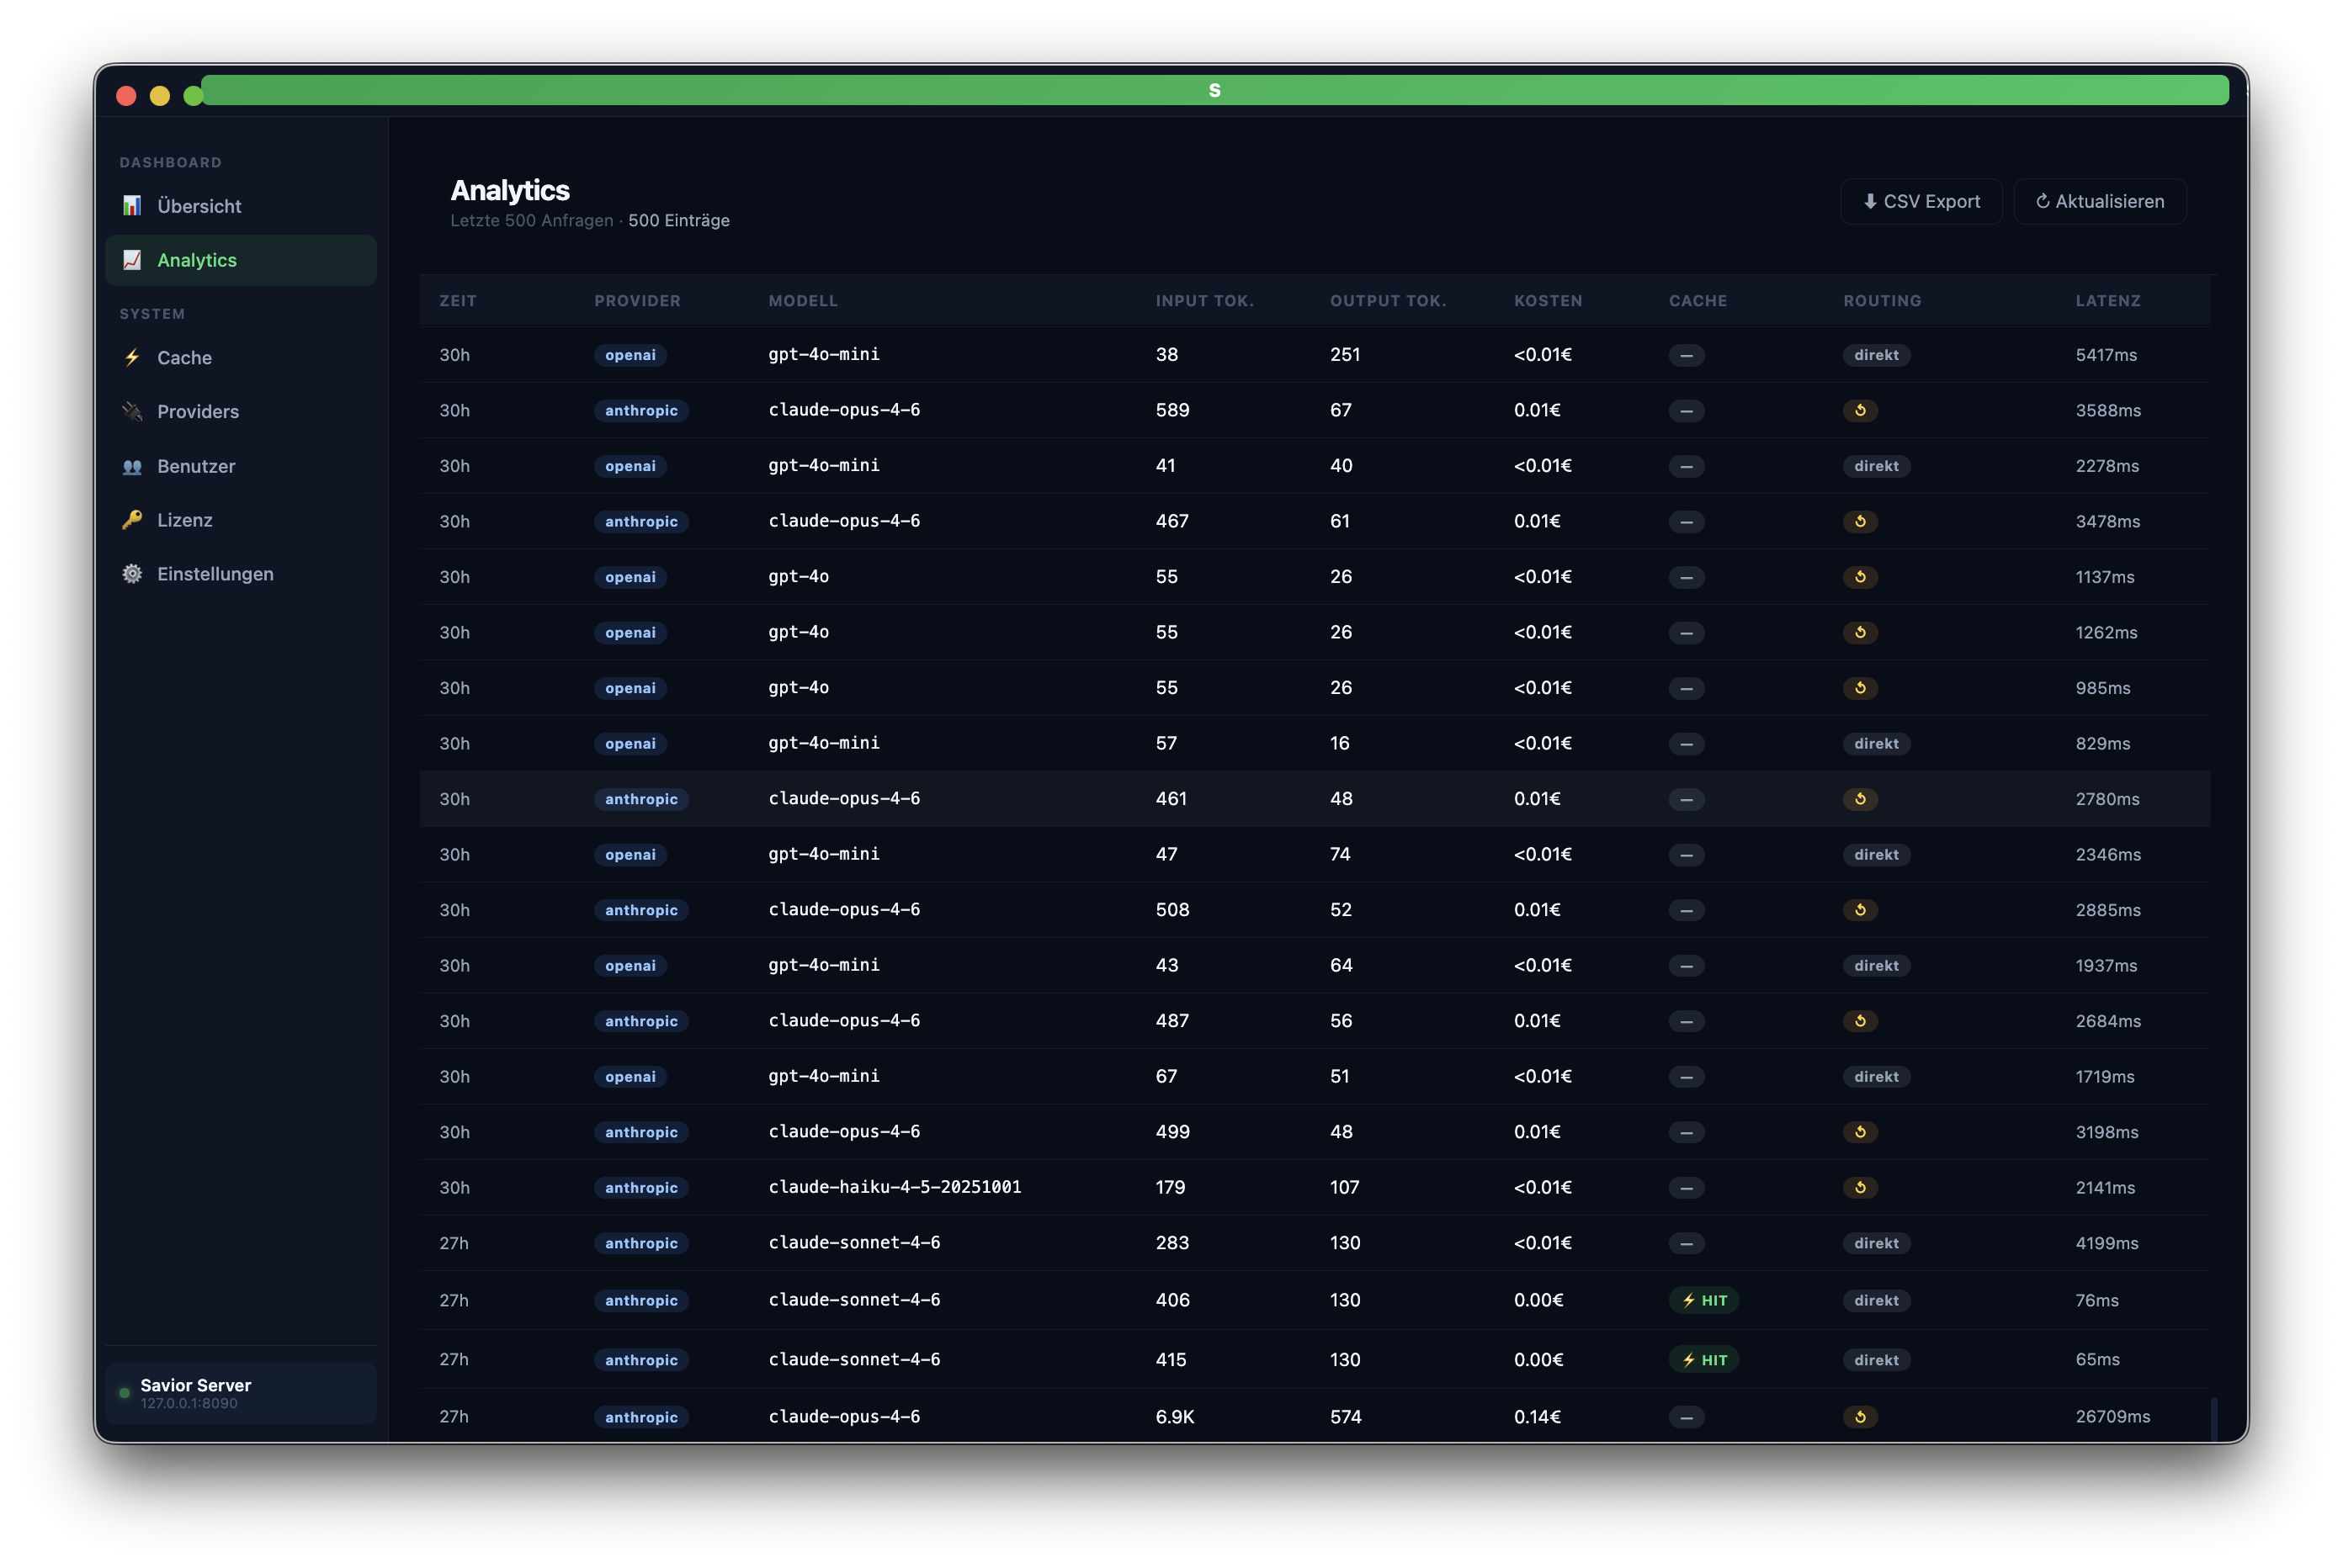Screen dimensions: 2343x1568
Task: Click the Einstellungen gear icon
Action: pos(132,573)
